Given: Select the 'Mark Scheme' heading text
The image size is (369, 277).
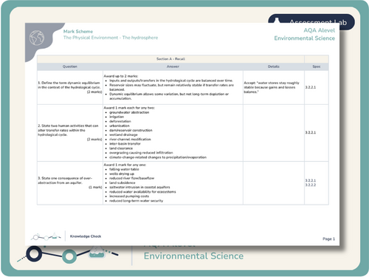Looking at the screenshot, I should point(78,32).
